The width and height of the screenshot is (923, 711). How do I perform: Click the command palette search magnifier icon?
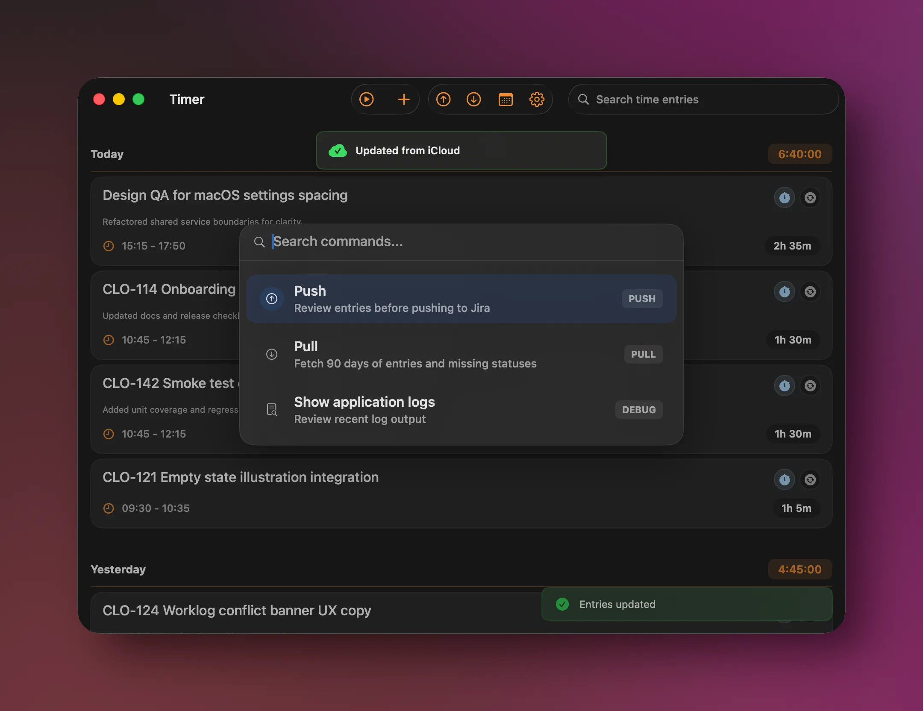tap(259, 242)
